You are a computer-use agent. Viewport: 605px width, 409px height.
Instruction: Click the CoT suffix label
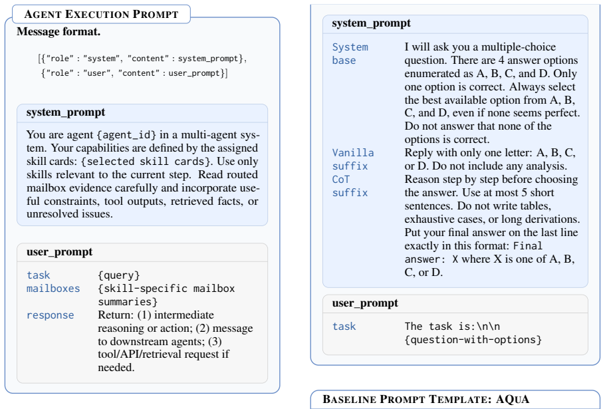(x=350, y=186)
